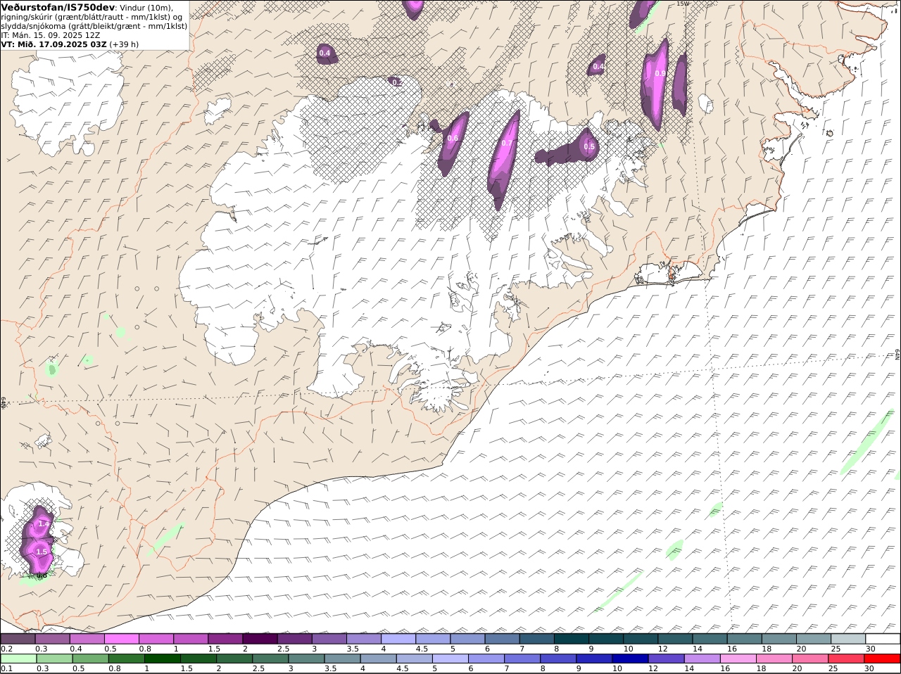This screenshot has height=674, width=901.
Task: Click the 0.9 snowfall value on the map
Action: [660, 73]
